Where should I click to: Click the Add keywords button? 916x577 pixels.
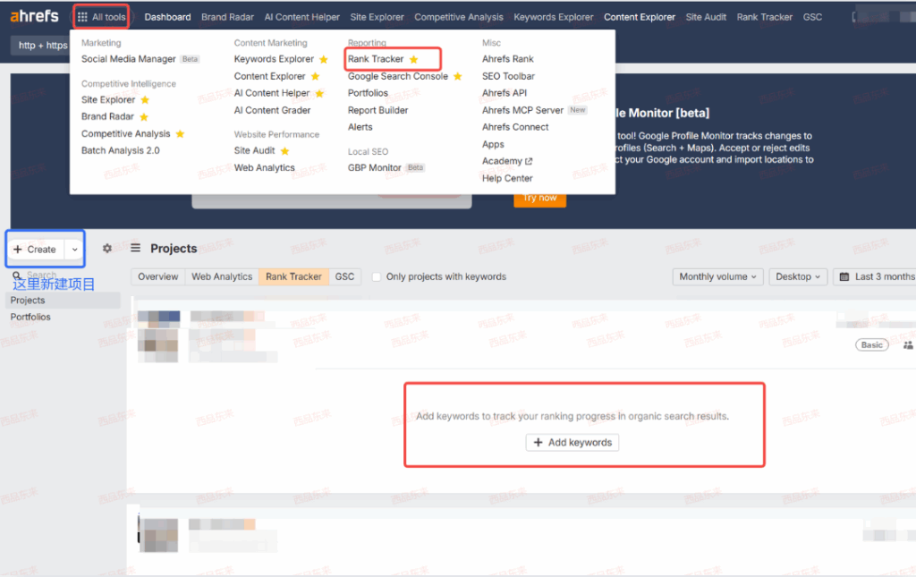tap(572, 443)
